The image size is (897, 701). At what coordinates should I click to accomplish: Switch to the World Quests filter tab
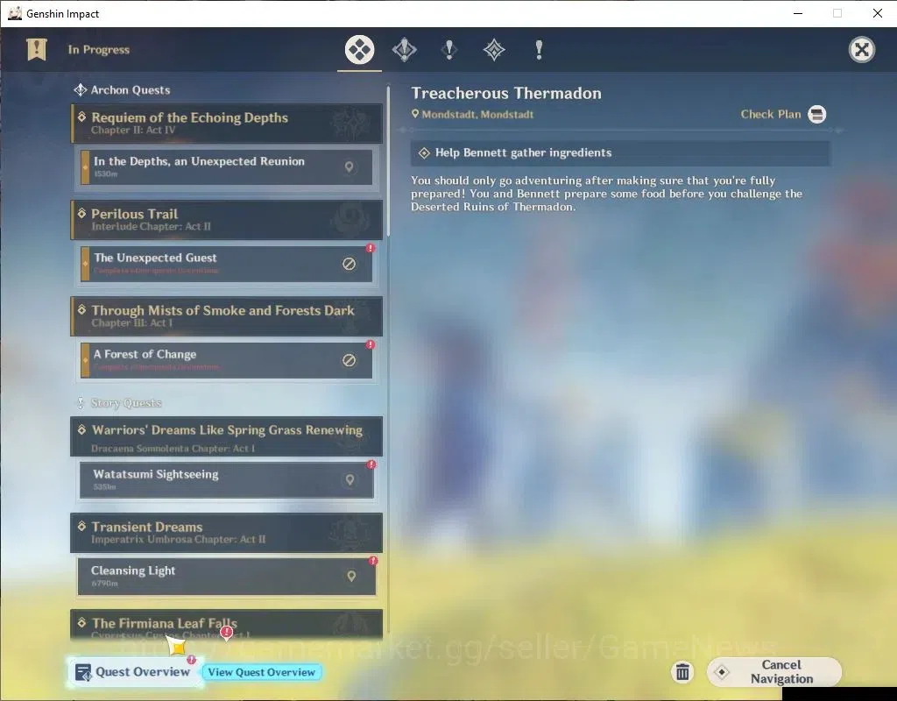tap(494, 50)
